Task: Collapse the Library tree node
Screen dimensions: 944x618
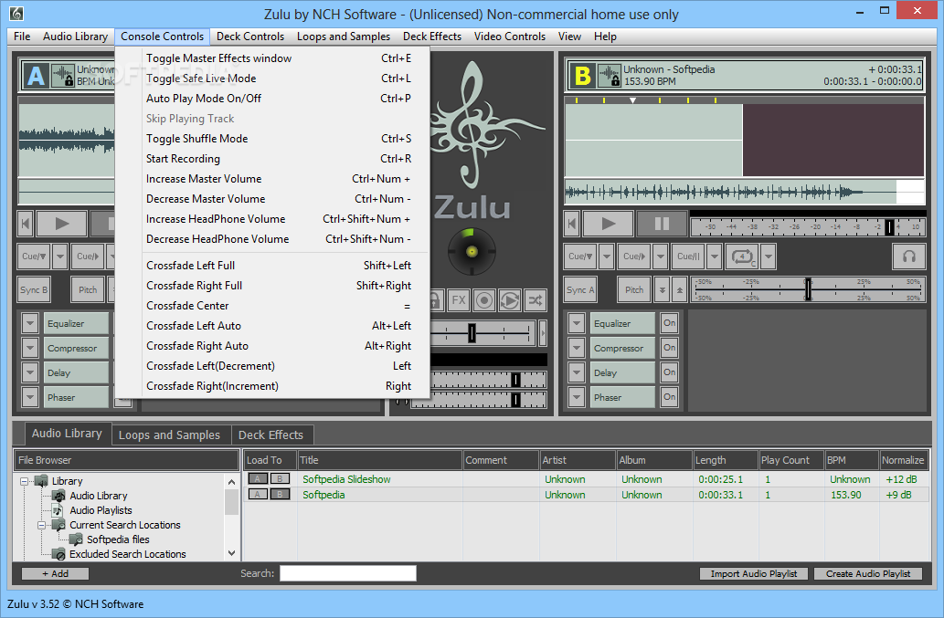Action: 24,481
